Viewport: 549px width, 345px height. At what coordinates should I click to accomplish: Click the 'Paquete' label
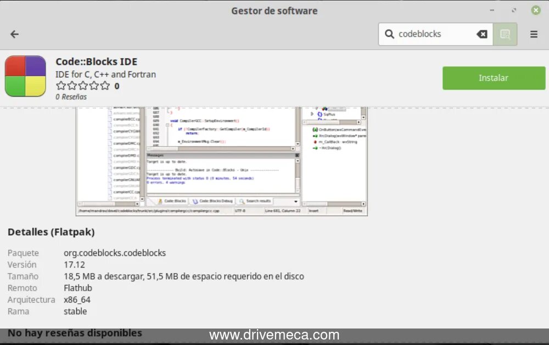tap(23, 253)
